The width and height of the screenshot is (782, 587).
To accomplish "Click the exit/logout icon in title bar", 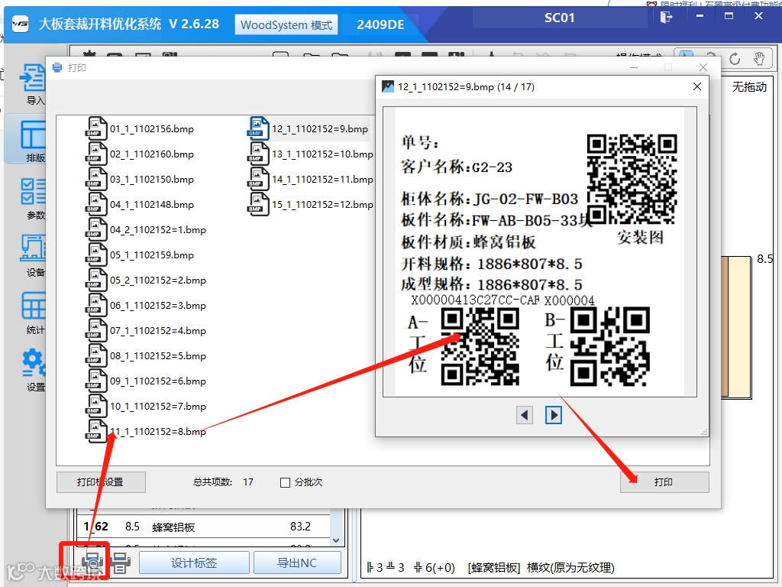I will [x=666, y=18].
